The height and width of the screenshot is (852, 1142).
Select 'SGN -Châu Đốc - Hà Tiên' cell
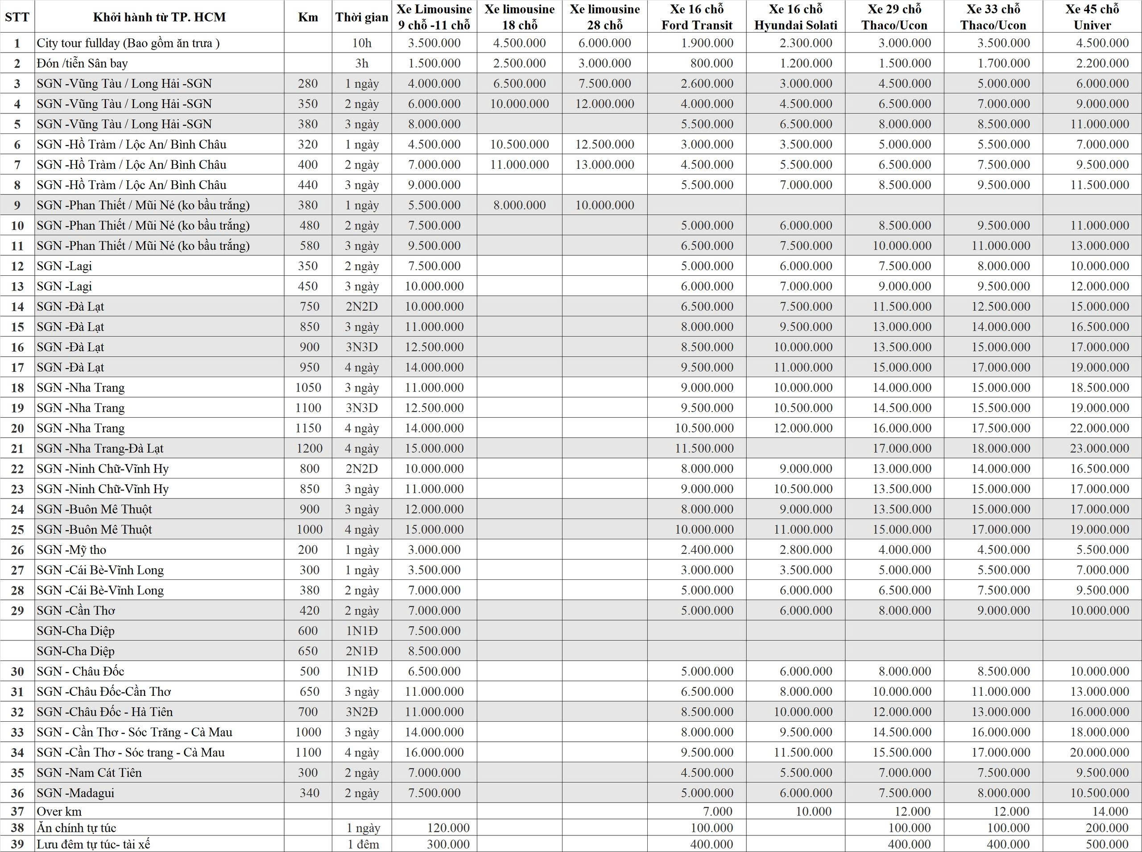click(105, 712)
